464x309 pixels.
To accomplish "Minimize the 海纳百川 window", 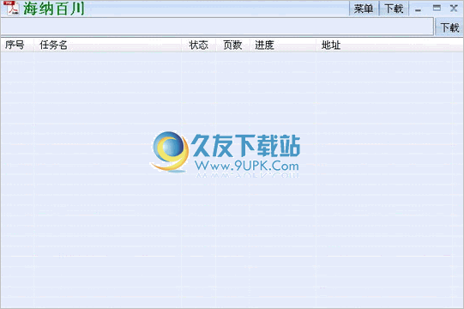I will point(419,9).
